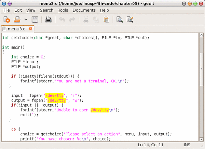Viewport: 205px width, 149px height.
Task: Click highlighted /dev/tty in input fopen line
Action: pos(54,96)
